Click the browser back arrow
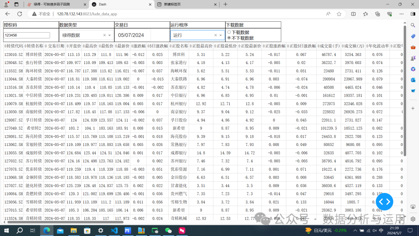This screenshot has height=236, width=419. (x=7, y=14)
